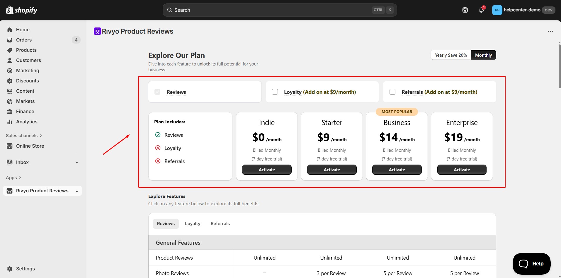Click the Discounts icon in the sidebar
Image resolution: width=561 pixels, height=278 pixels.
(10, 81)
